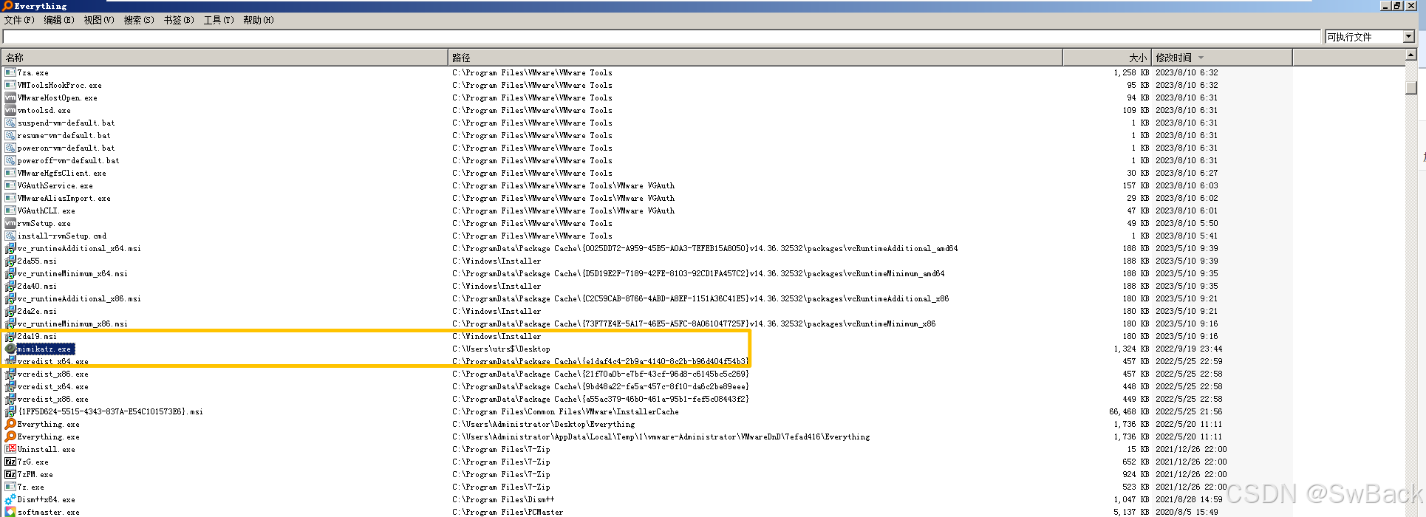Click the vmtoolsd.exe icon
The height and width of the screenshot is (517, 1426).
coord(10,110)
